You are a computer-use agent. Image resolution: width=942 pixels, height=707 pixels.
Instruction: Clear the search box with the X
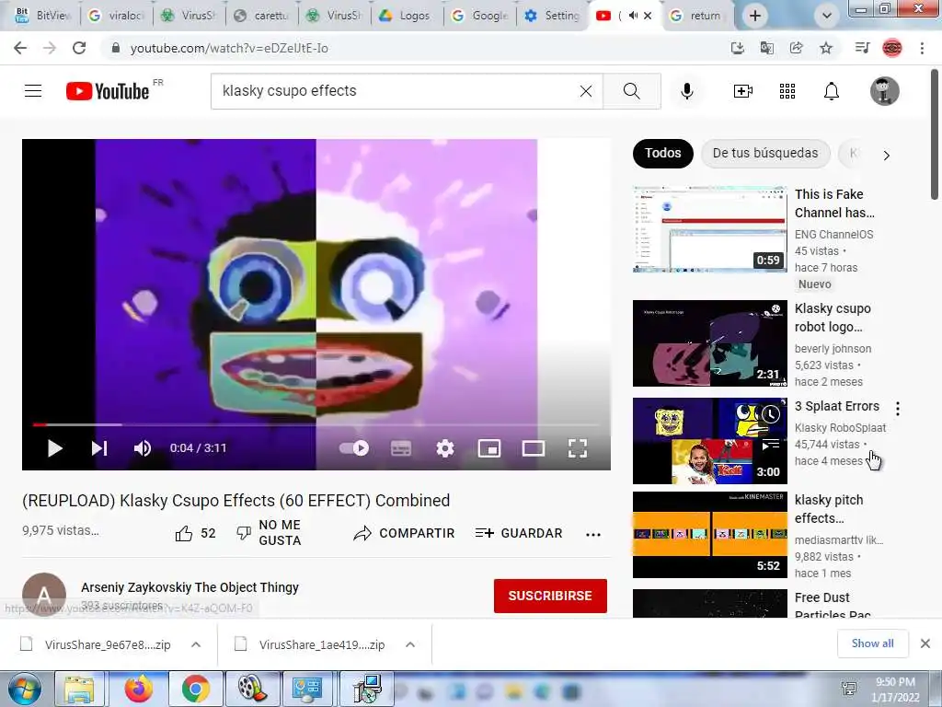586,91
